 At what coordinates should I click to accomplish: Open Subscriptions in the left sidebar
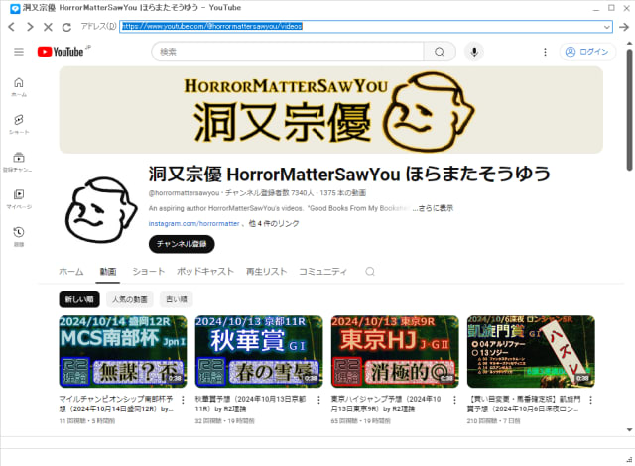[18, 162]
